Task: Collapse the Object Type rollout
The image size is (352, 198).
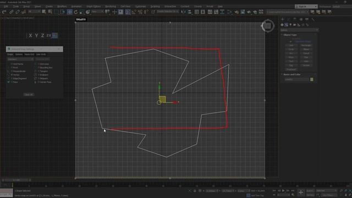Action: click(x=290, y=35)
